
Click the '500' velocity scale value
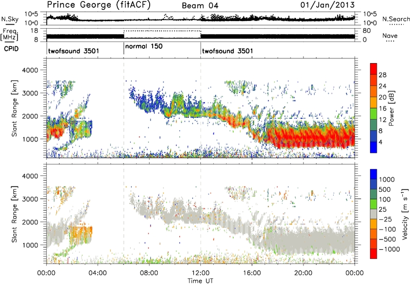[x=385, y=189]
